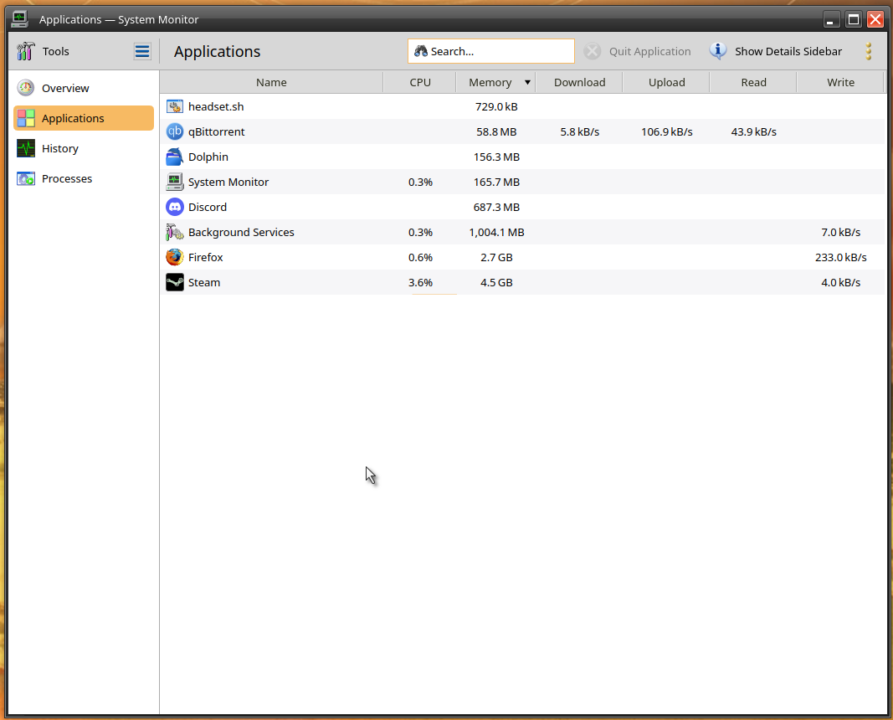Image resolution: width=893 pixels, height=720 pixels.
Task: Click qBittorrent's 106.9 kB/s upload value
Action: click(667, 131)
